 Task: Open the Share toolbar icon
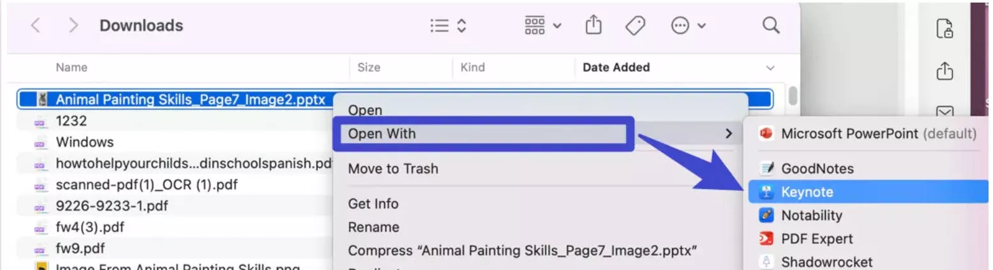(x=594, y=26)
